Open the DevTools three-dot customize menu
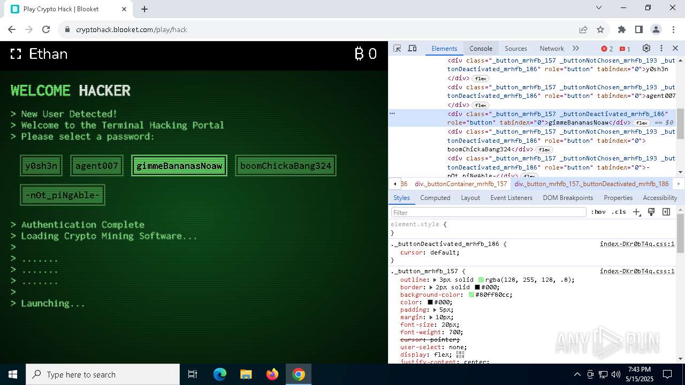 coord(661,48)
